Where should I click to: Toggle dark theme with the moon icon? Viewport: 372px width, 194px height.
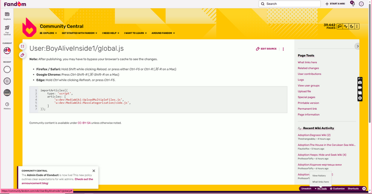pos(352,26)
